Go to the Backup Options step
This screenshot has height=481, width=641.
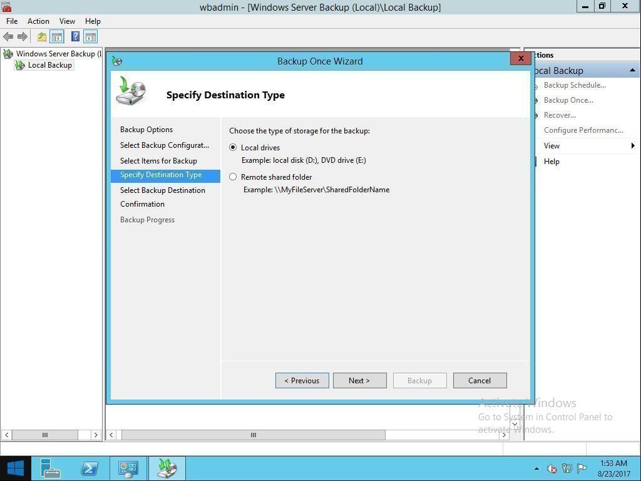click(x=146, y=130)
